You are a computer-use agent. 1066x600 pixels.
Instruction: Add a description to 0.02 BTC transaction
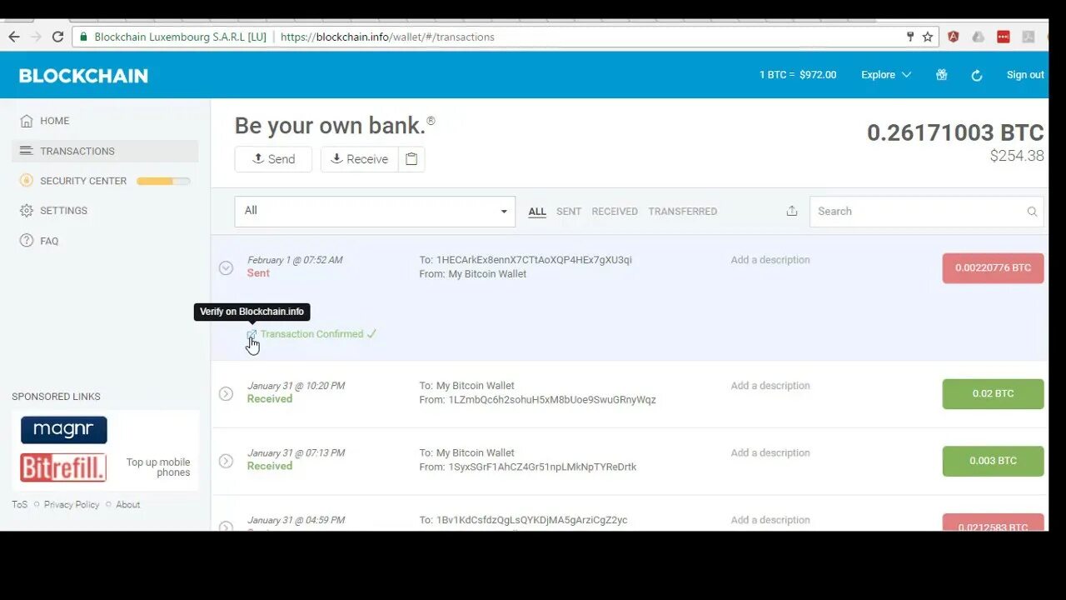pyautogui.click(x=770, y=386)
